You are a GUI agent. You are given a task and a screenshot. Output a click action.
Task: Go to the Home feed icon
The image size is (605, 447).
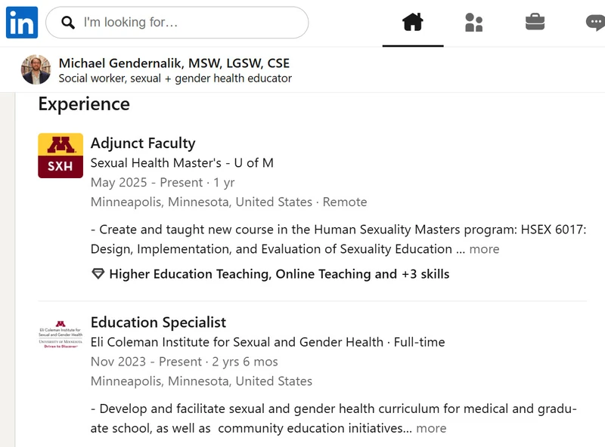pos(413,22)
